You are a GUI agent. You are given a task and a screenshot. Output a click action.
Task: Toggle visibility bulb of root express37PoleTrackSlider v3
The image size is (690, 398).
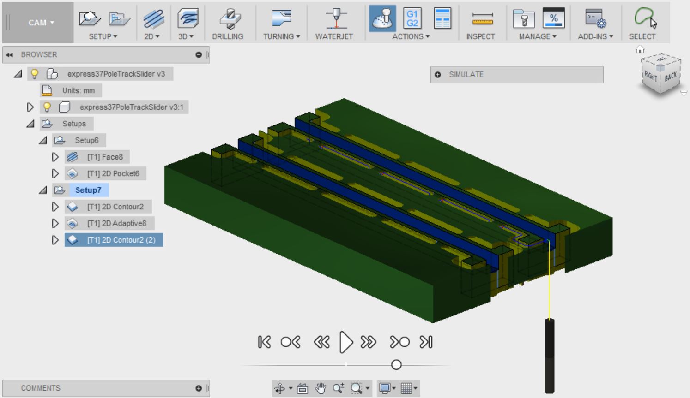35,74
